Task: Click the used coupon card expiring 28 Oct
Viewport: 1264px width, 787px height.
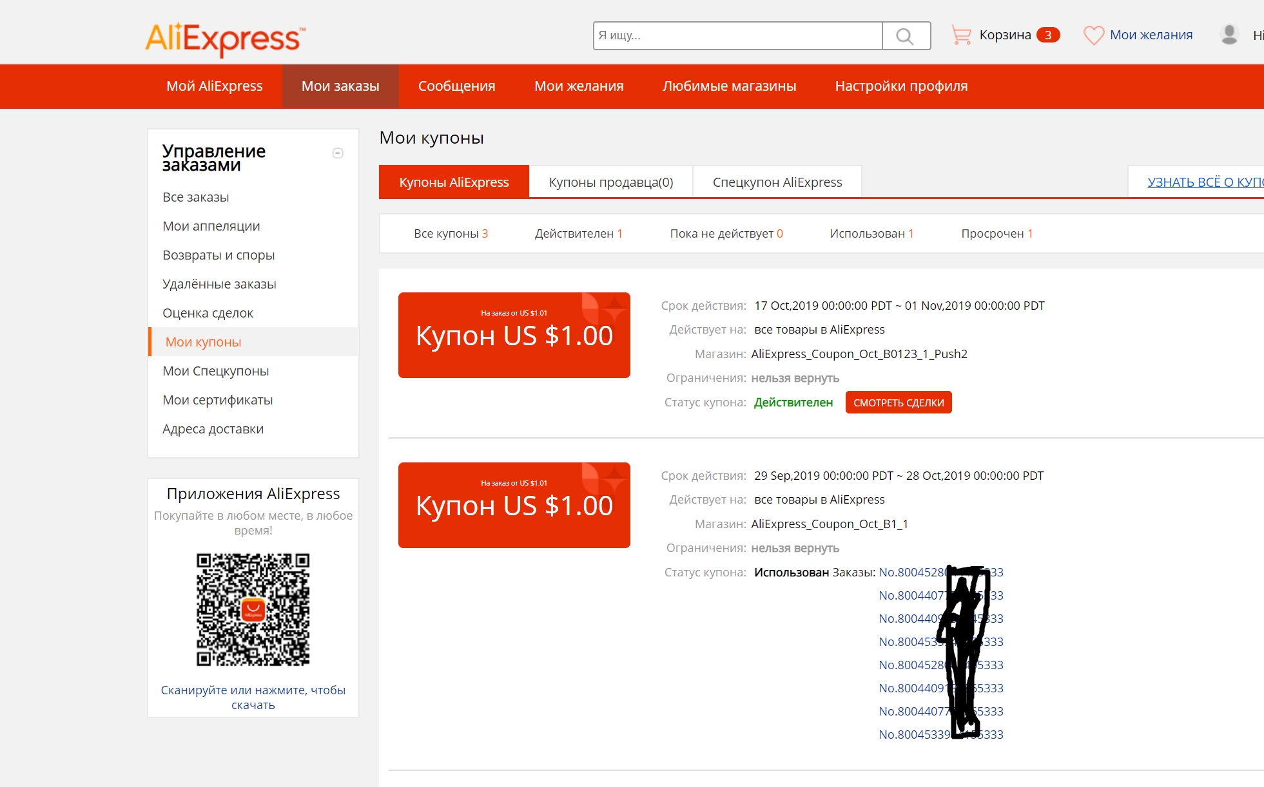Action: coord(514,505)
